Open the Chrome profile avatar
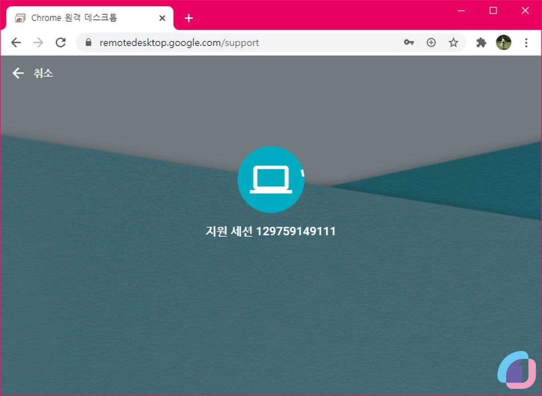This screenshot has height=396, width=542. (x=504, y=43)
